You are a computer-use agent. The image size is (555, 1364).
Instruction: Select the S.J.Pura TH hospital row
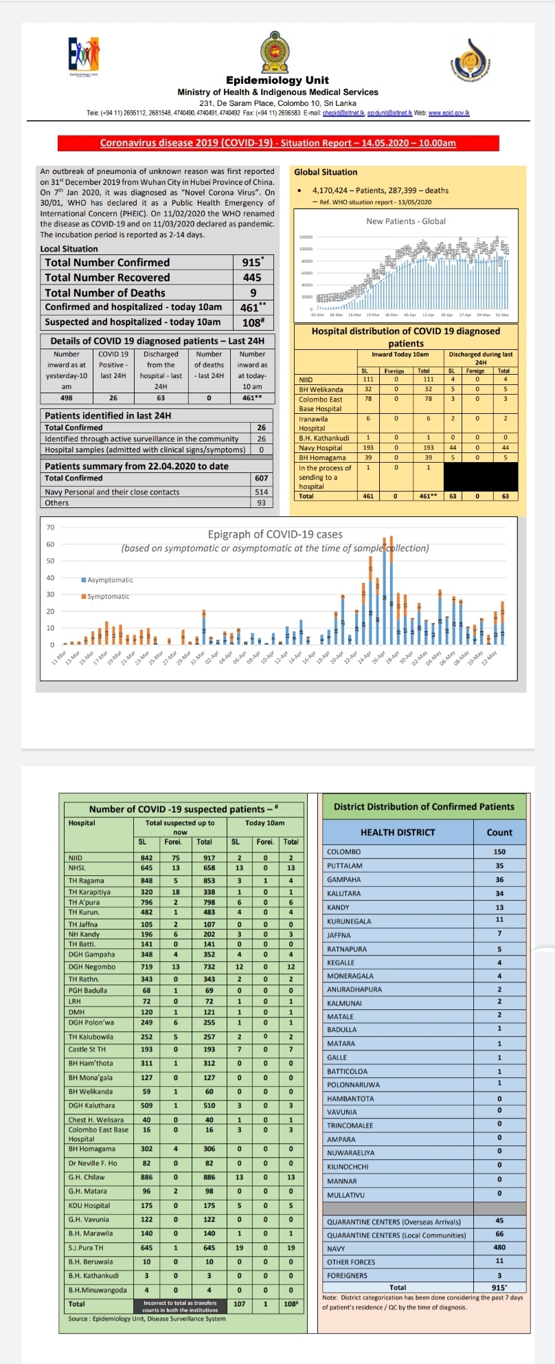tap(183, 1247)
